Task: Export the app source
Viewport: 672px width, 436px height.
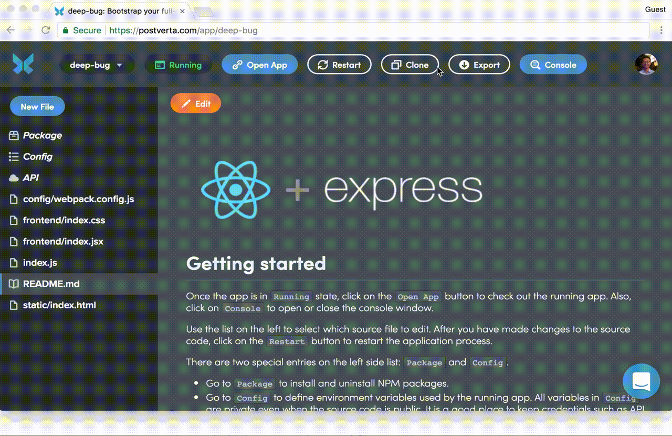Action: pyautogui.click(x=479, y=65)
